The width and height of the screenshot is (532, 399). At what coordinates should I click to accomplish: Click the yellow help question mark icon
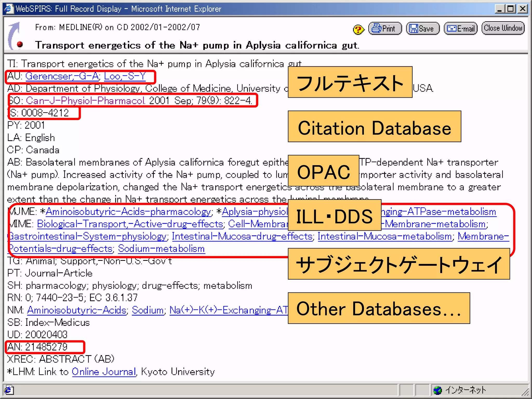pyautogui.click(x=358, y=30)
